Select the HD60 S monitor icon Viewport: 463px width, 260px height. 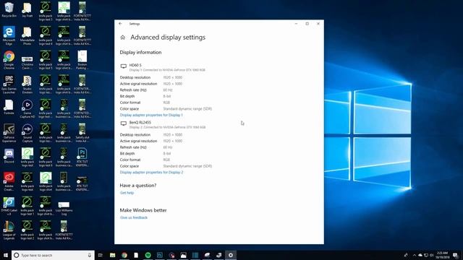pos(124,66)
